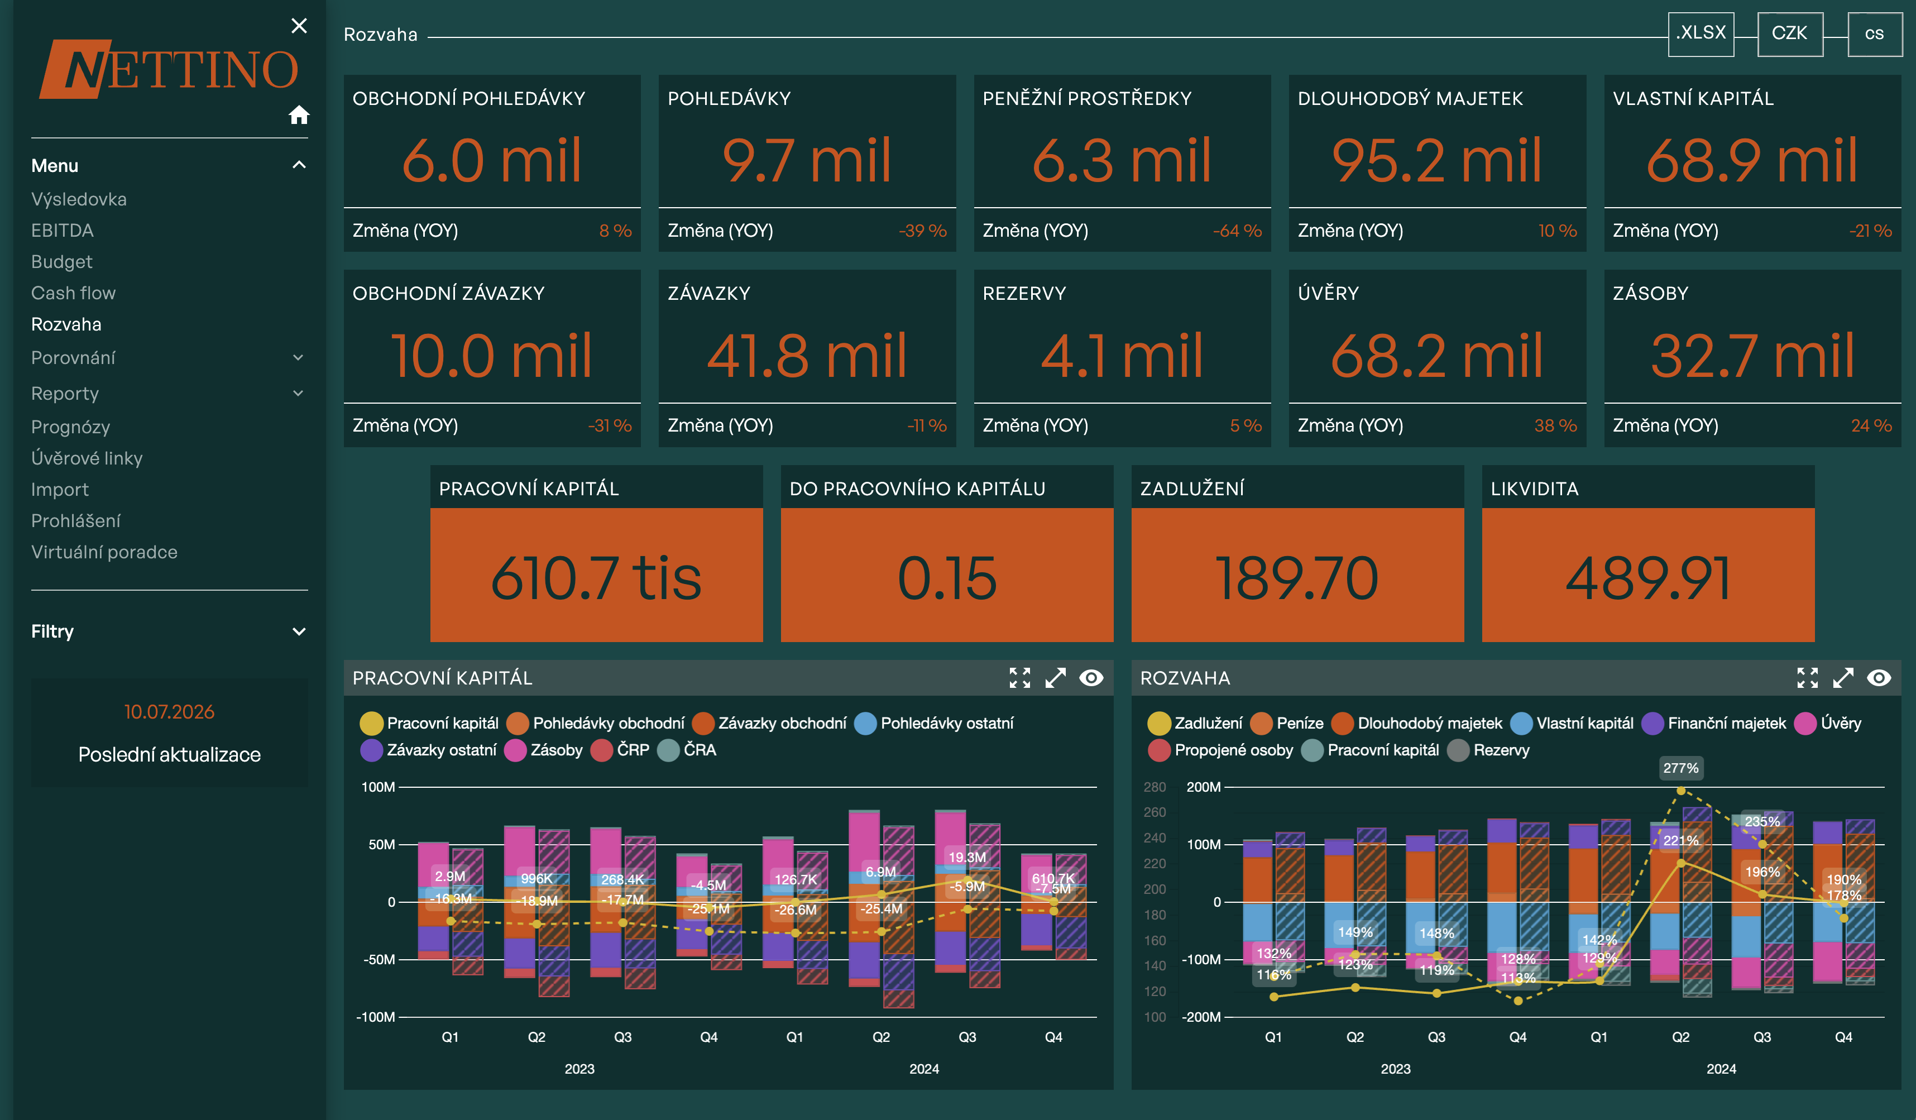Change currency with the CZK button
Image resolution: width=1916 pixels, height=1120 pixels.
tap(1790, 33)
